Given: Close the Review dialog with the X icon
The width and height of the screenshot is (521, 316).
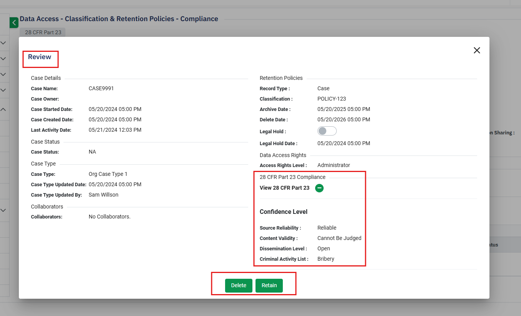Looking at the screenshot, I should coord(477,50).
